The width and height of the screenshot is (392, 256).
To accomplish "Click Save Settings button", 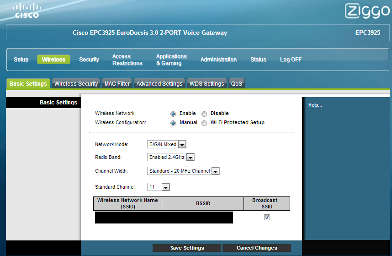I will pos(187,248).
